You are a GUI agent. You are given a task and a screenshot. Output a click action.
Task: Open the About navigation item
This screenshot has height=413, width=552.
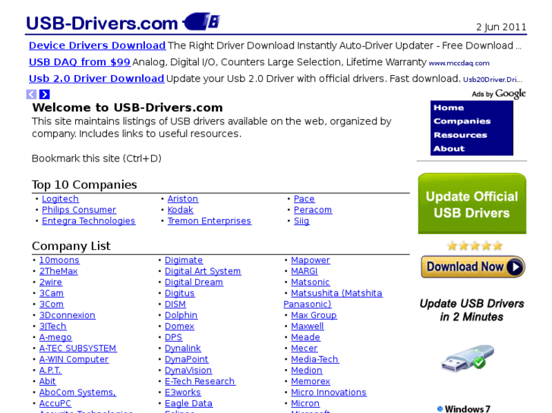(x=449, y=149)
